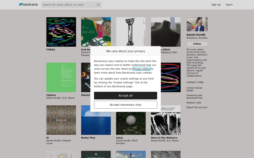Open Contact Daniel Kordik link

pos(194,89)
